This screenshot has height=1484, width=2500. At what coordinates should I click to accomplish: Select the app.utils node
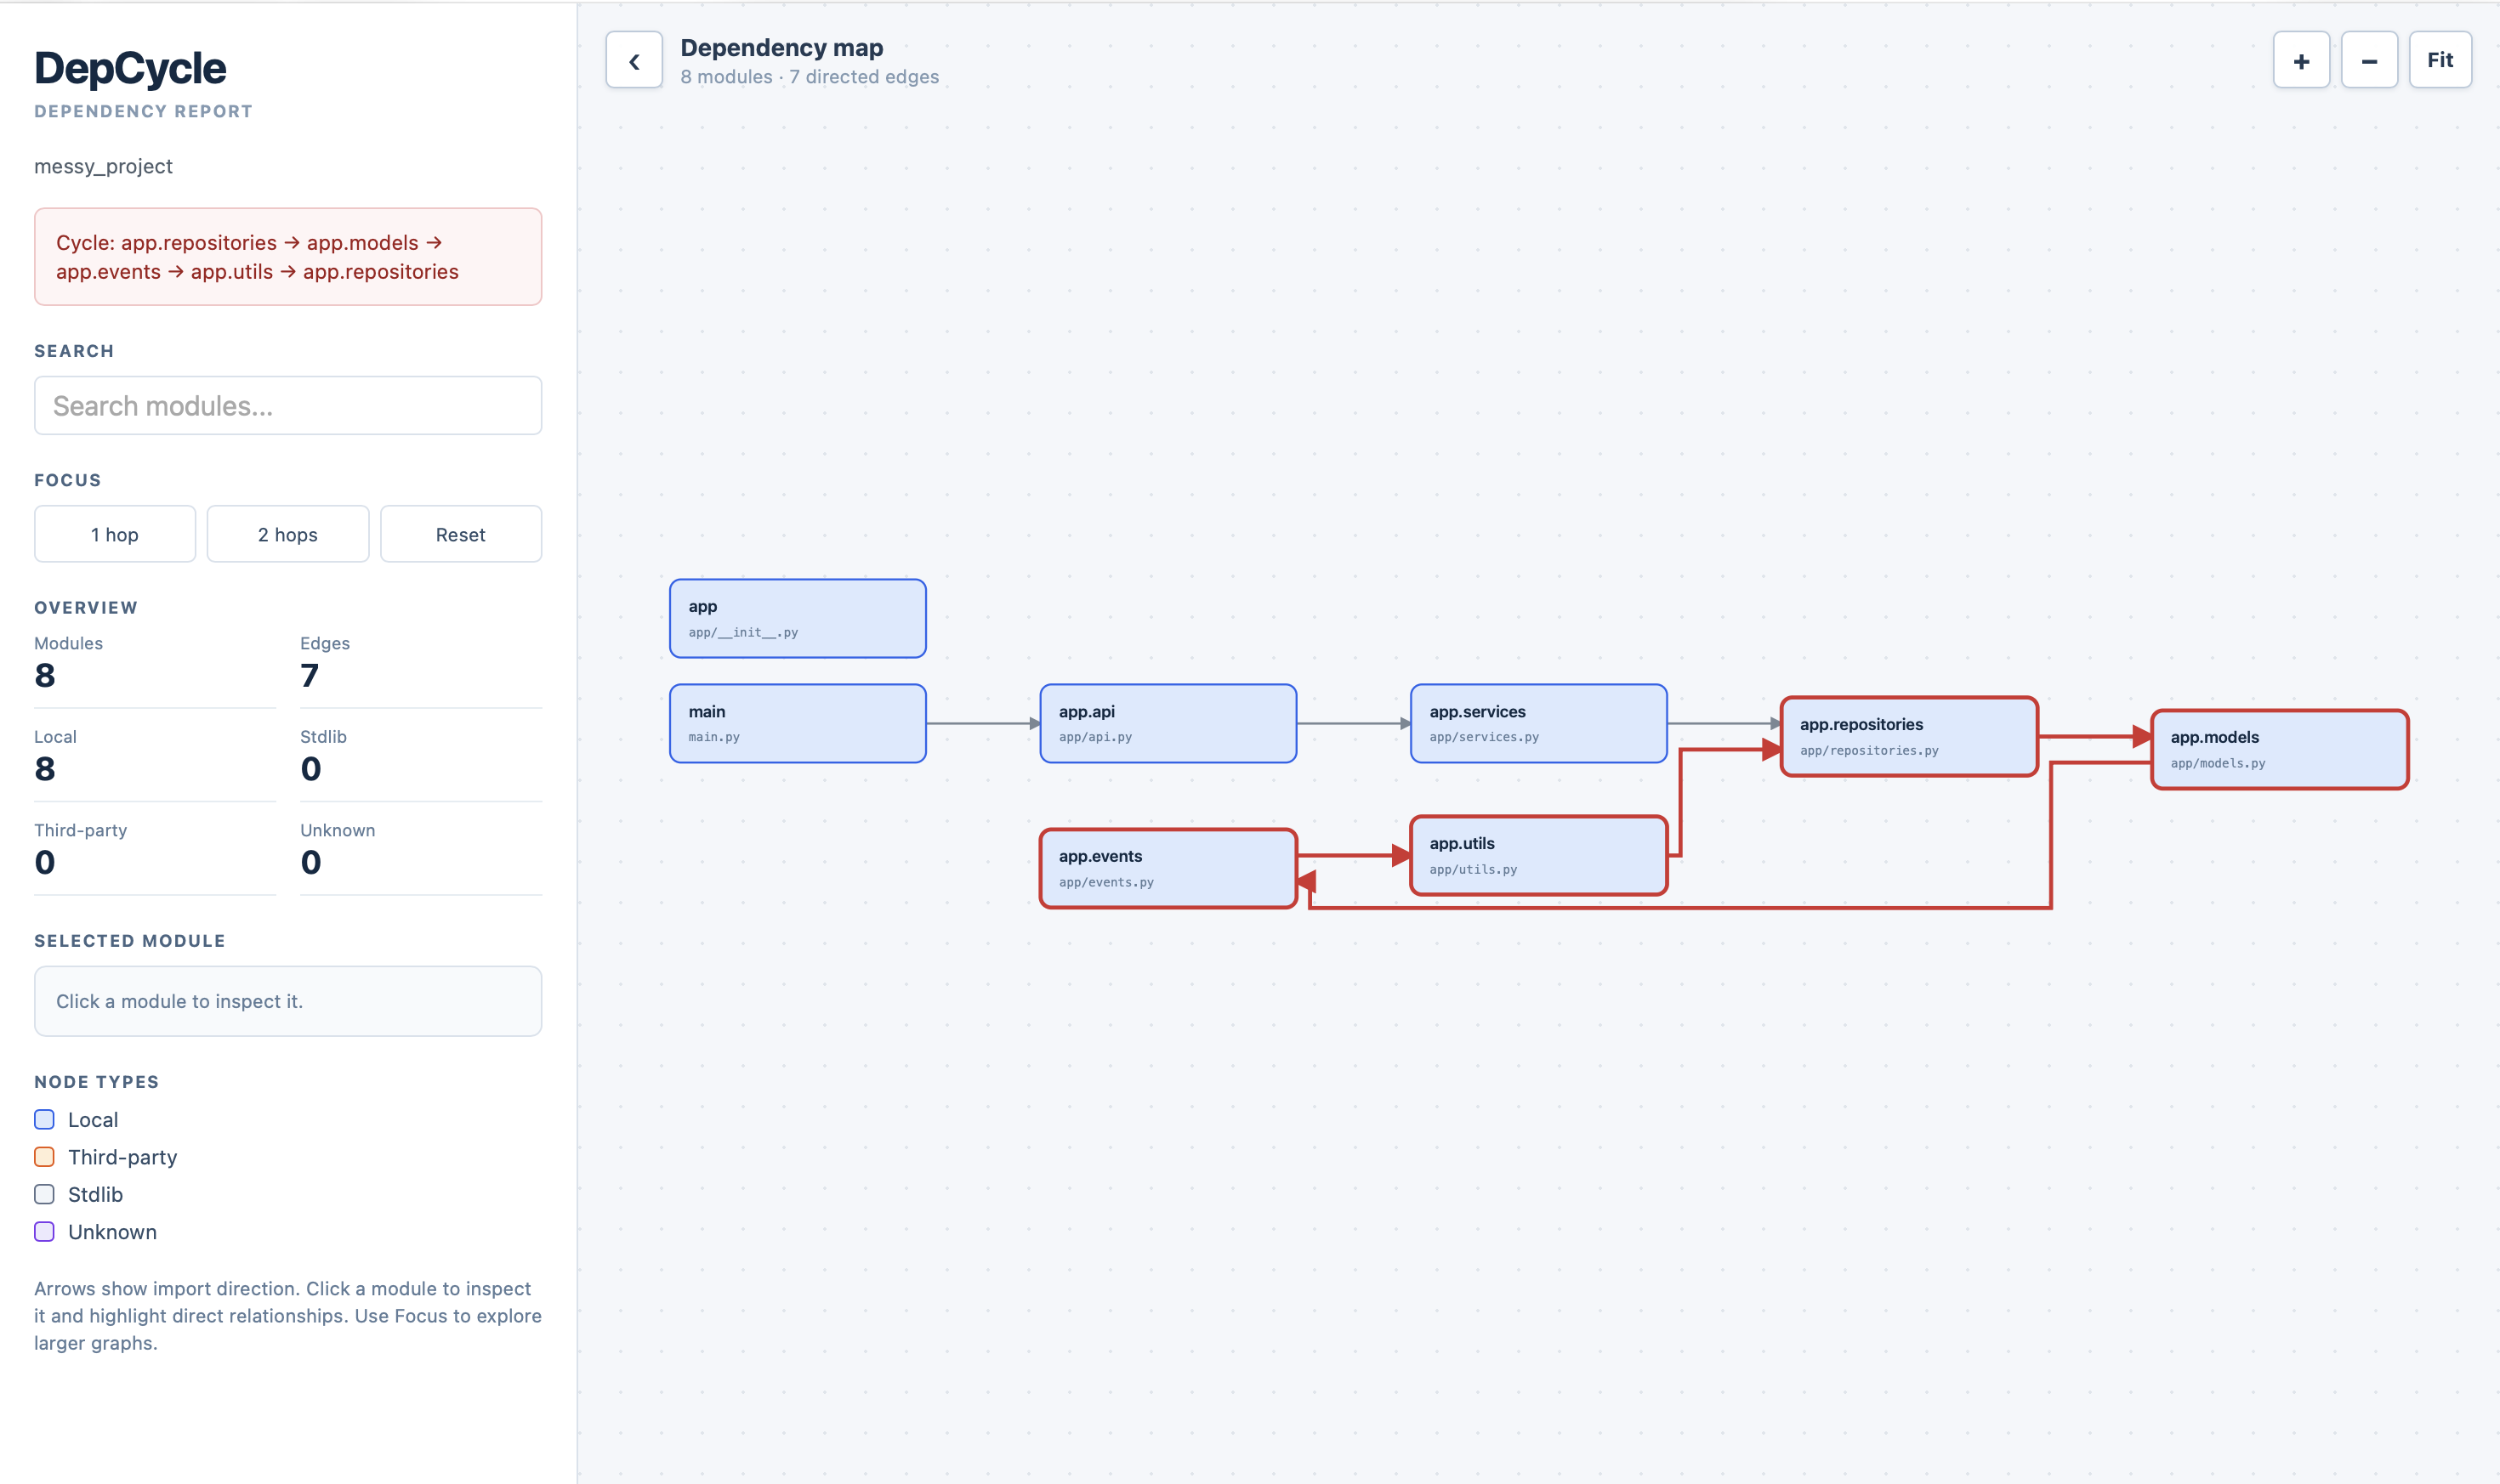(x=1538, y=855)
